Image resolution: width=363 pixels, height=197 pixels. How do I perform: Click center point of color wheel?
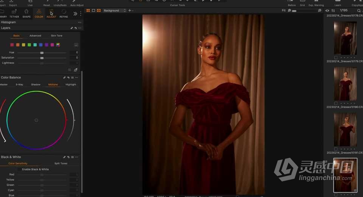(x=36, y=120)
